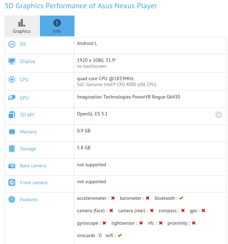Click the OS icon in the first row
The width and height of the screenshot is (228, 244).
12,44
